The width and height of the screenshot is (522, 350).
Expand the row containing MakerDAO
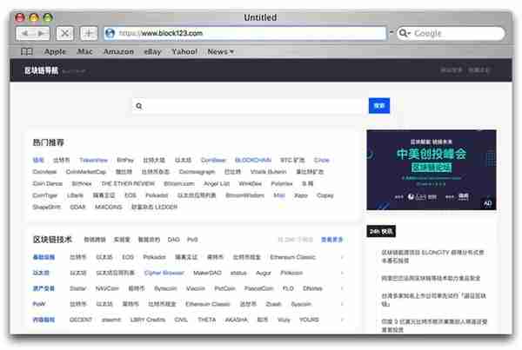[342, 273]
